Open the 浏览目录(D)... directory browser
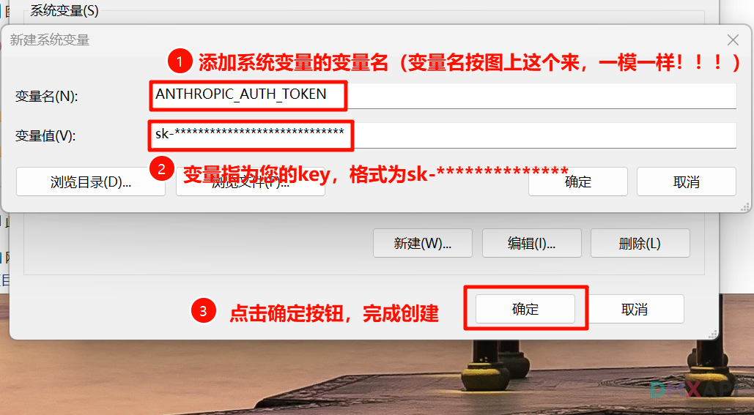The height and width of the screenshot is (415, 754). [x=91, y=182]
